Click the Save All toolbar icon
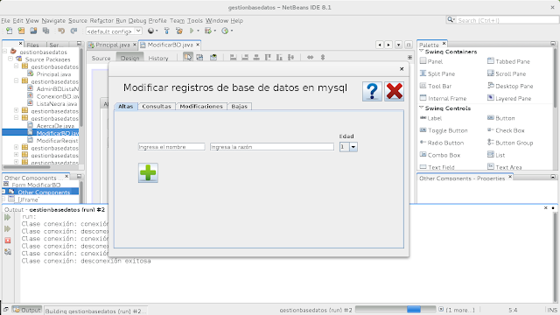Screen dimensions: 560x315 pyautogui.click(x=46, y=31)
